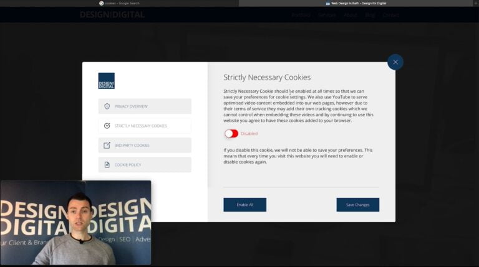This screenshot has width=479, height=267.
Task: Click the Strictly Necessary checkmark icon
Action: (x=107, y=126)
